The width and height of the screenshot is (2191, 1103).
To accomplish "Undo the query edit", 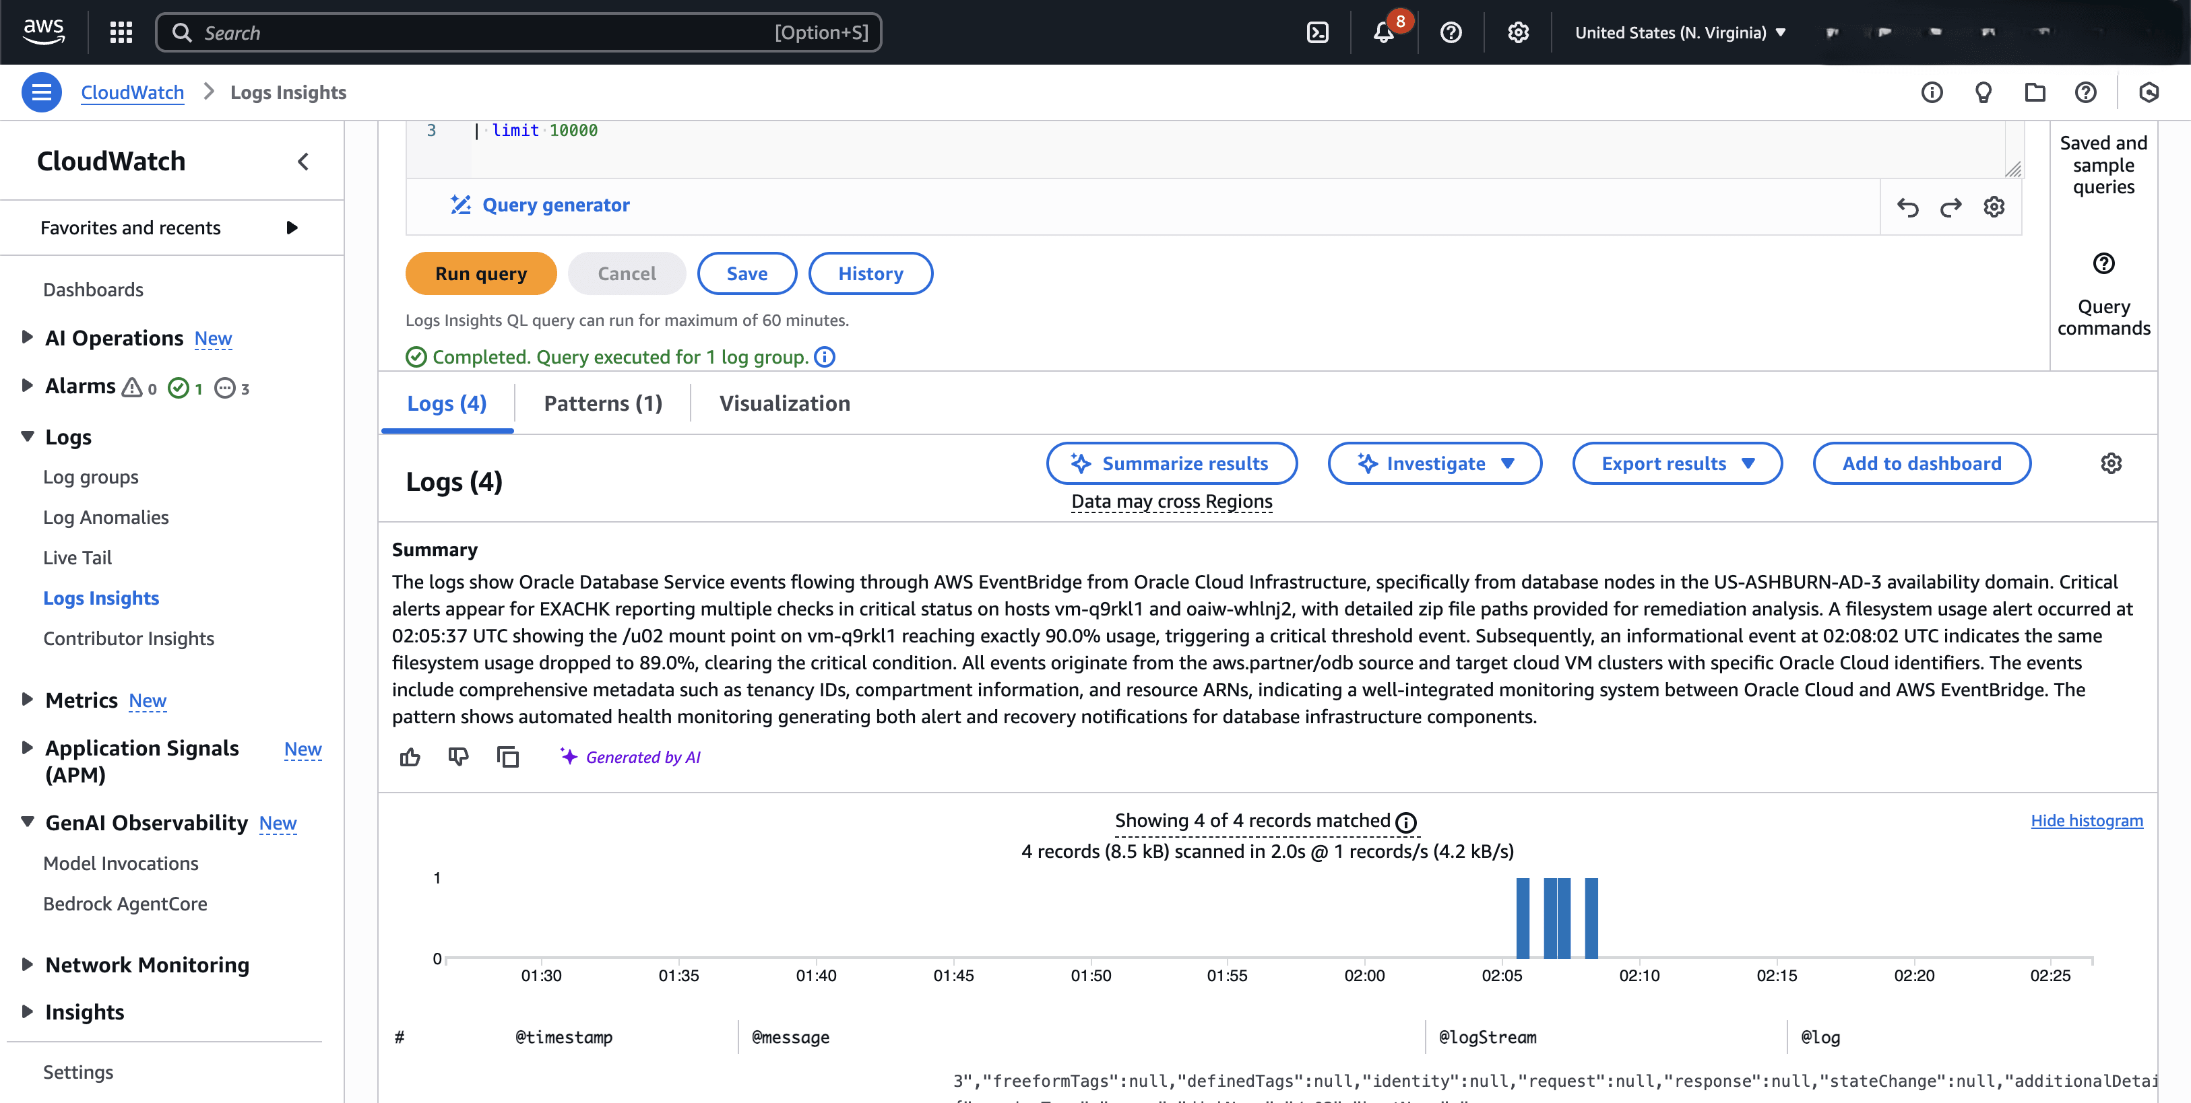I will coord(1908,207).
